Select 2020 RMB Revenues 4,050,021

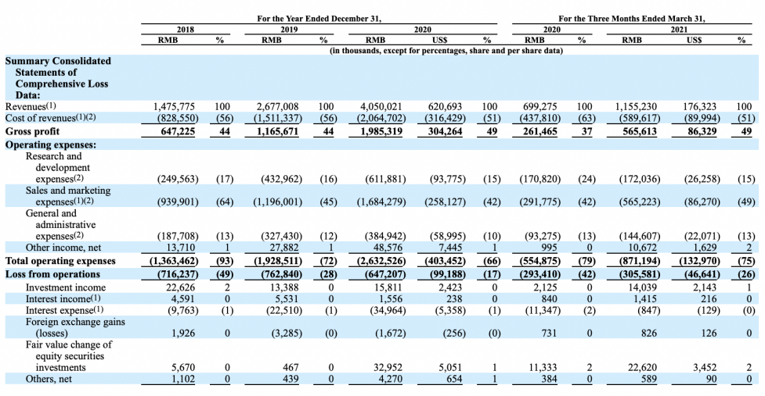[381, 106]
